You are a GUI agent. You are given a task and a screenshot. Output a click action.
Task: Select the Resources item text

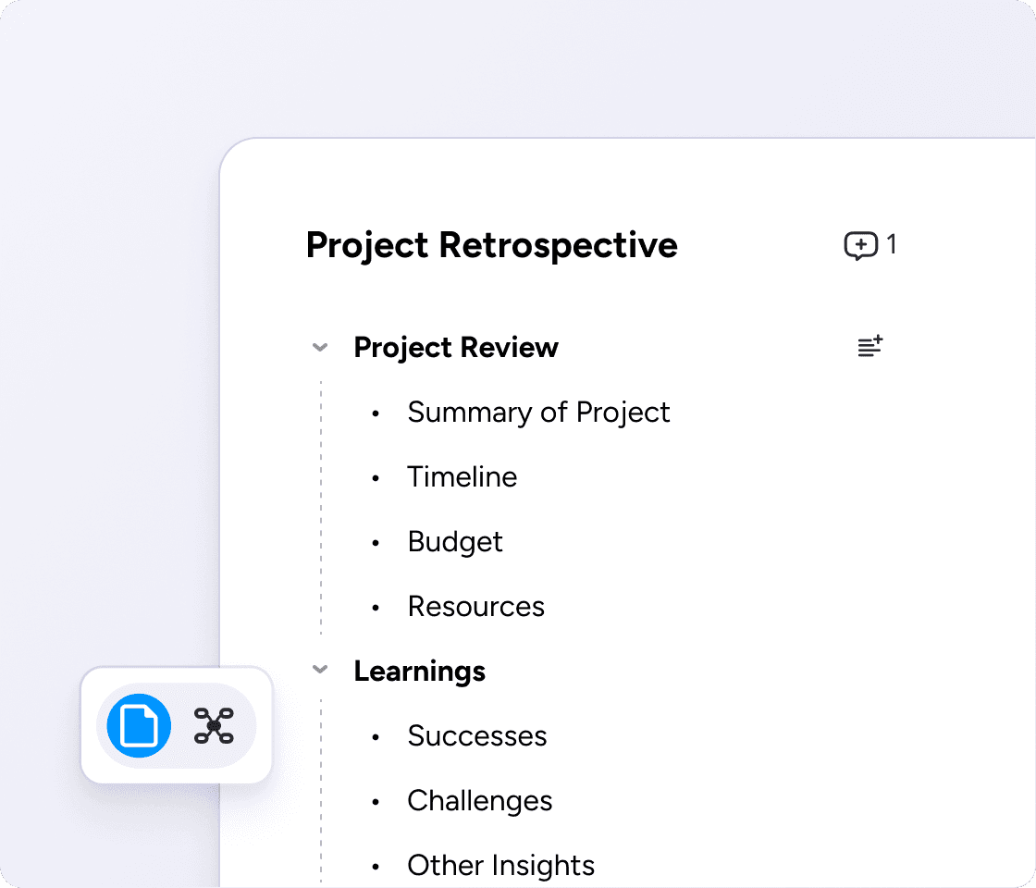tap(475, 607)
